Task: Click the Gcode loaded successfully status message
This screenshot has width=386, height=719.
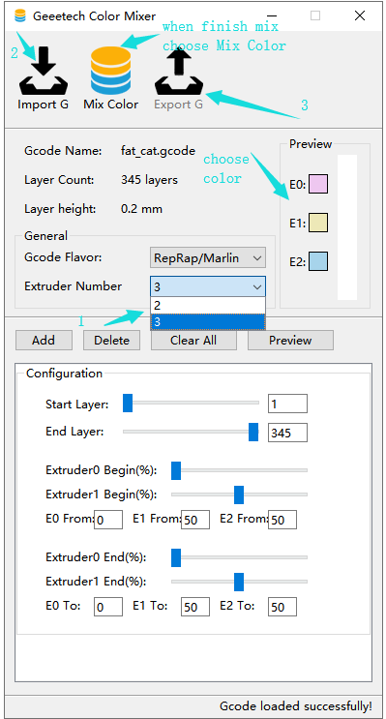Action: pos(296,705)
